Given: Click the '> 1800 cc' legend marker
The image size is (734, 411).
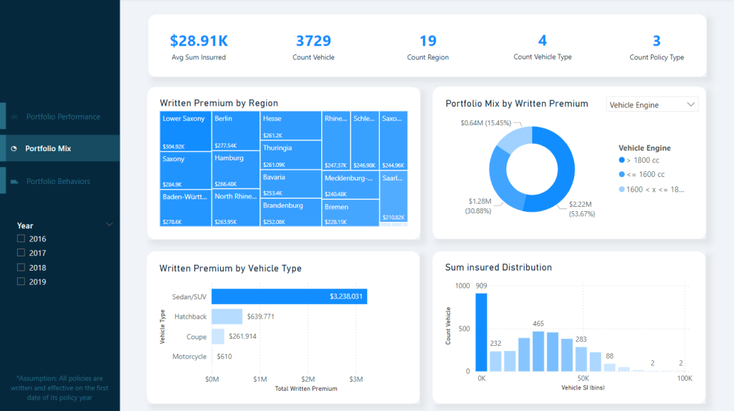Looking at the screenshot, I should coord(621,161).
